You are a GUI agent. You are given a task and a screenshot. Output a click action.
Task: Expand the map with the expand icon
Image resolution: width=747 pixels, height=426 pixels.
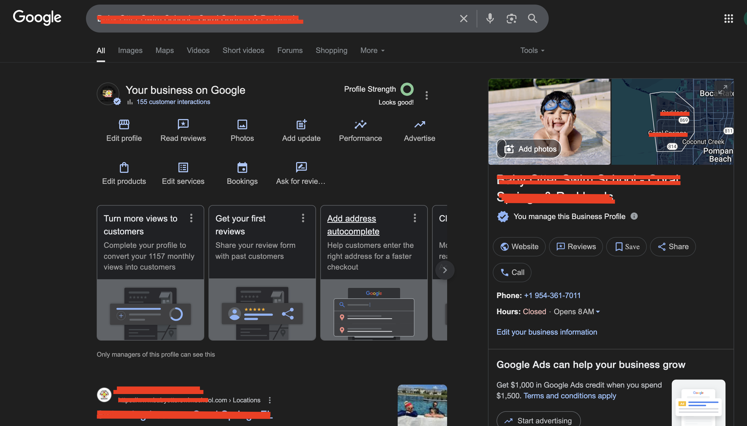pyautogui.click(x=723, y=89)
